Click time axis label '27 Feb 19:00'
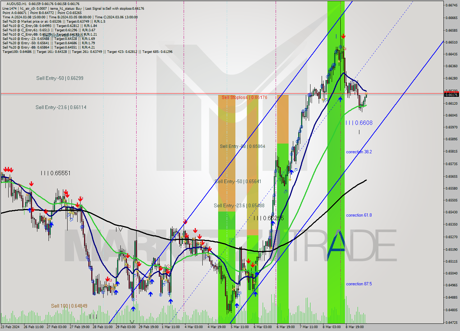The height and width of the screenshot is (331, 460). pyautogui.click(x=79, y=327)
